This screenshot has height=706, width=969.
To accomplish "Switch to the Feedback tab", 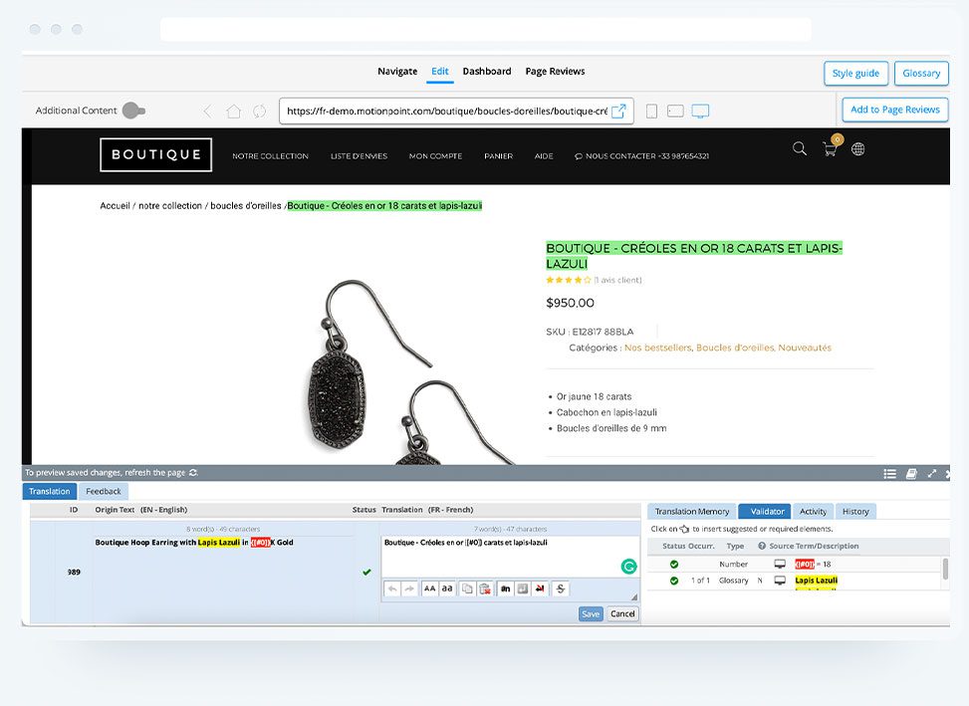I will coord(104,491).
